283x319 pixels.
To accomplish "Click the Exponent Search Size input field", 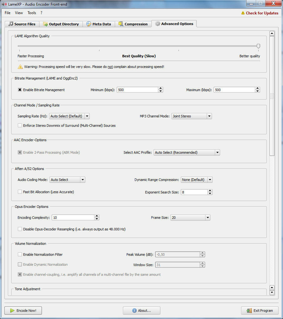I will tap(194, 192).
